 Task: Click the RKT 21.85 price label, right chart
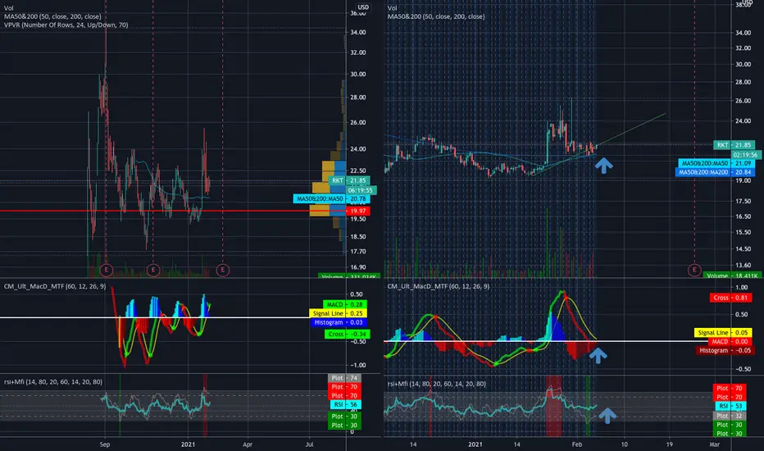tap(734, 145)
